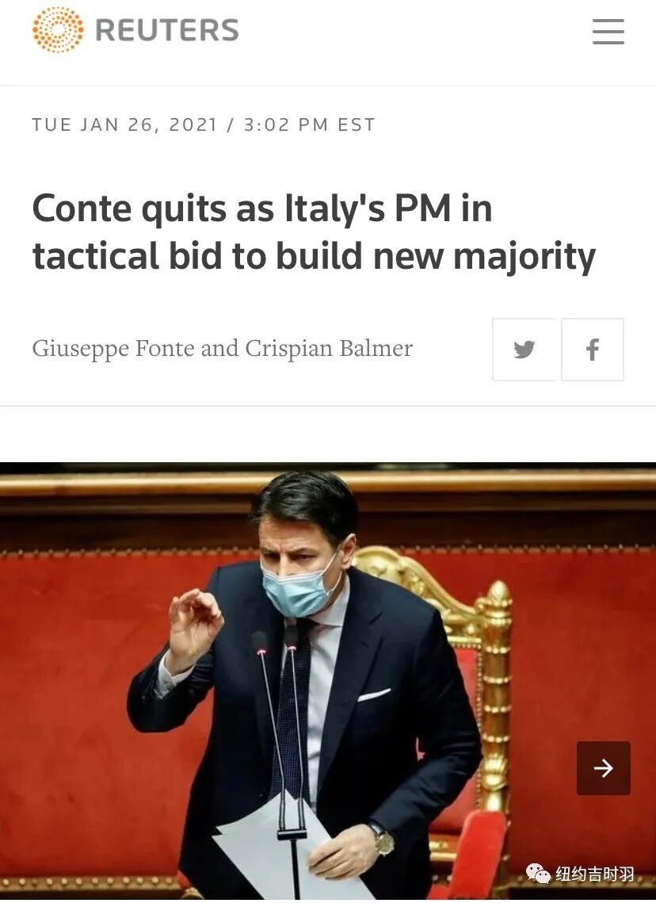Click the wristwatch in the article photo

coord(382,839)
